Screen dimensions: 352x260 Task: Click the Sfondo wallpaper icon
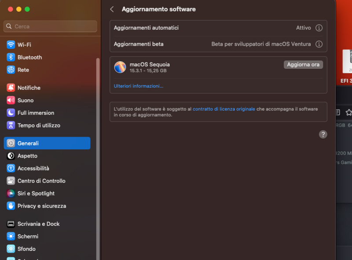click(x=10, y=249)
